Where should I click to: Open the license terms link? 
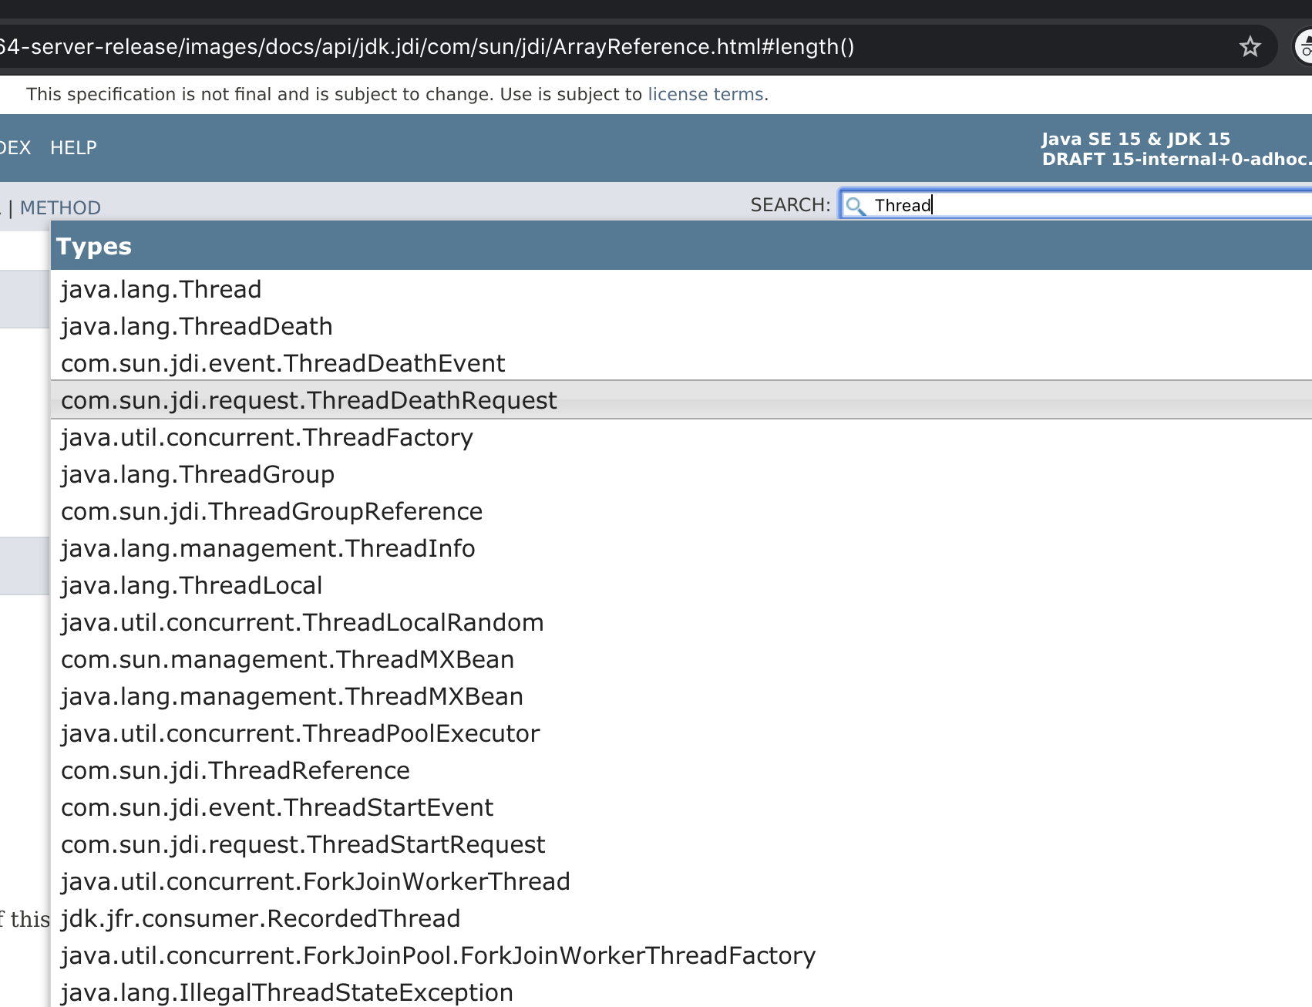tap(705, 94)
